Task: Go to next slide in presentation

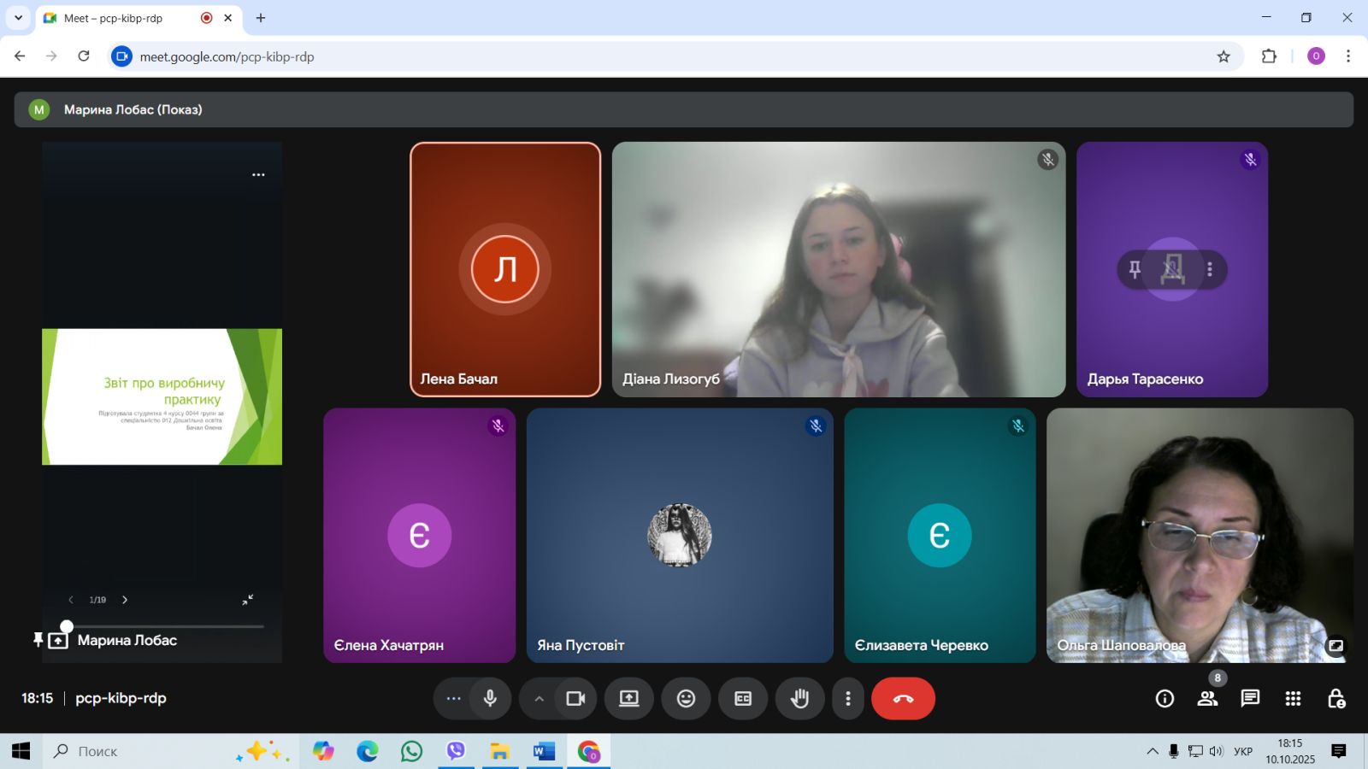Action: tap(125, 600)
